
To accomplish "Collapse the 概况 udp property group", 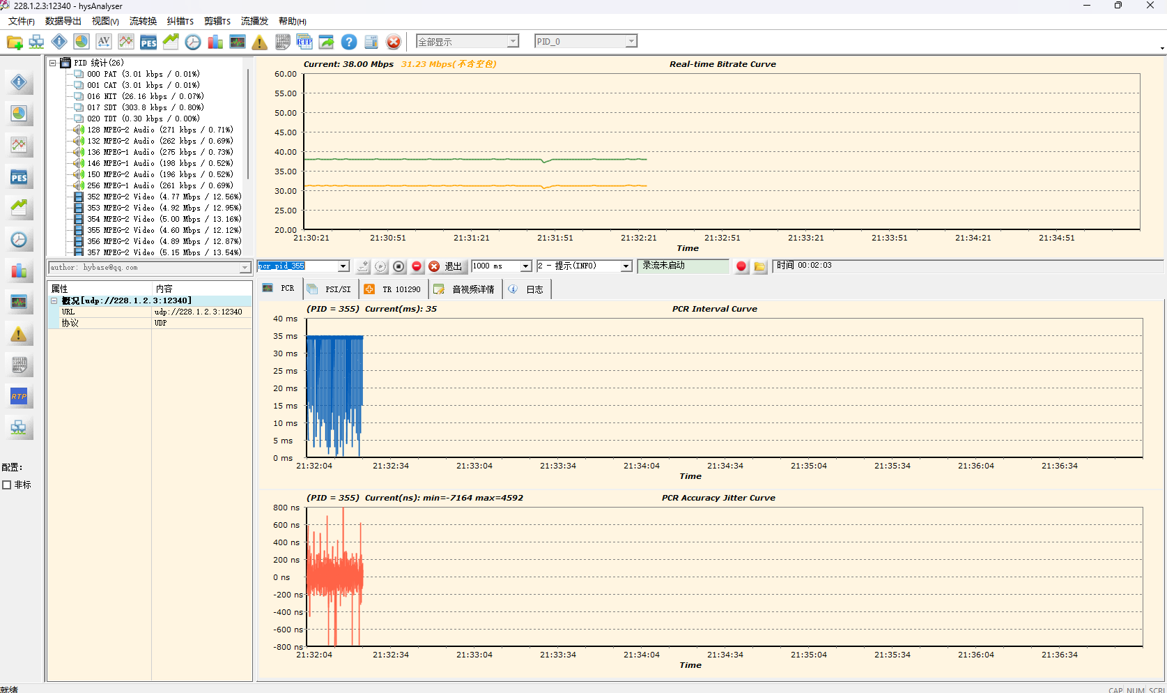I will click(54, 300).
